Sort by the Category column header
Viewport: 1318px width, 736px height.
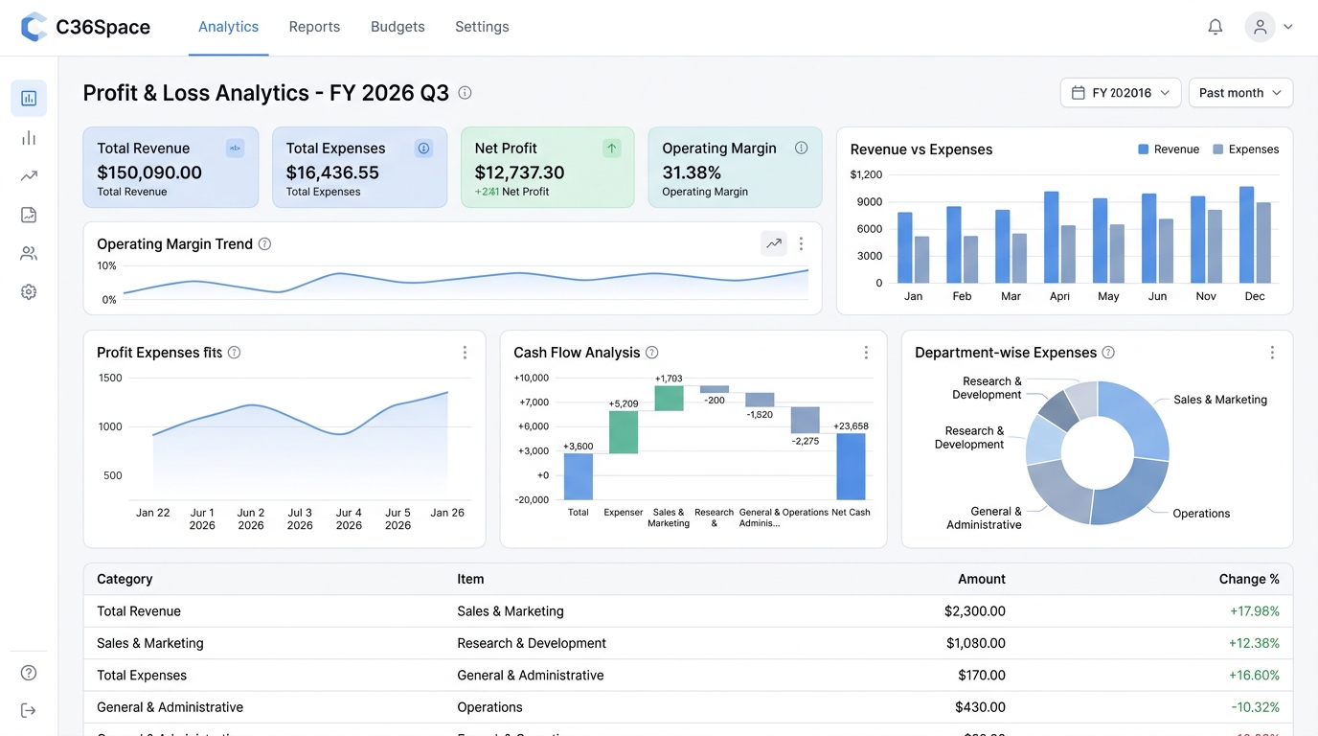tap(125, 579)
